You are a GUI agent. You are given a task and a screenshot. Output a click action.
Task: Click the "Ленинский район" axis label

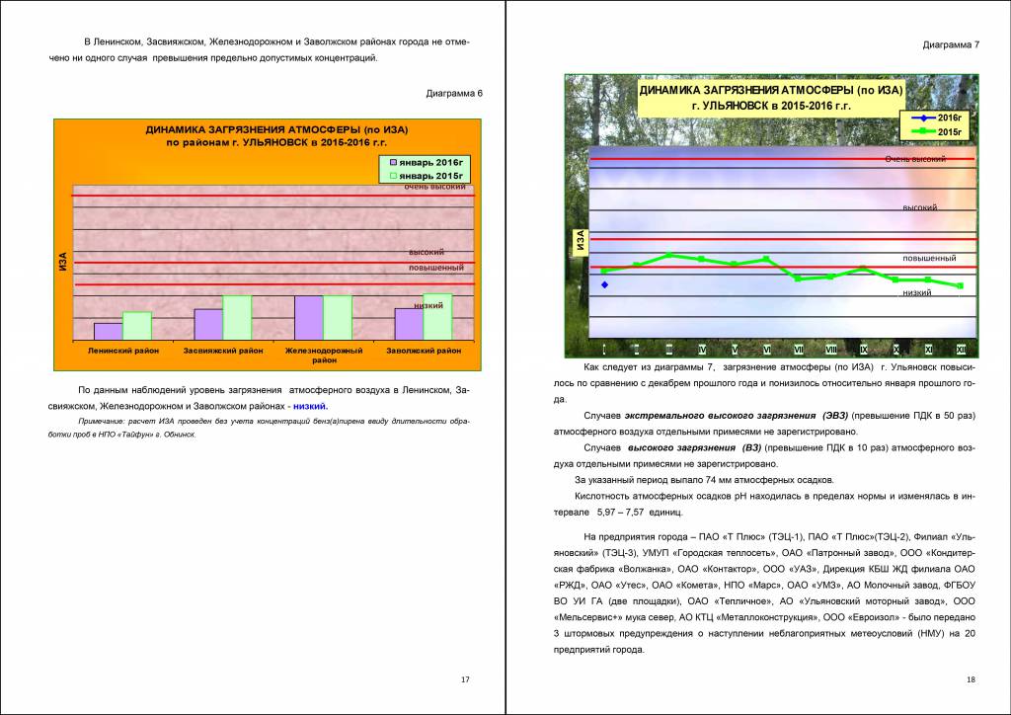pyautogui.click(x=123, y=351)
